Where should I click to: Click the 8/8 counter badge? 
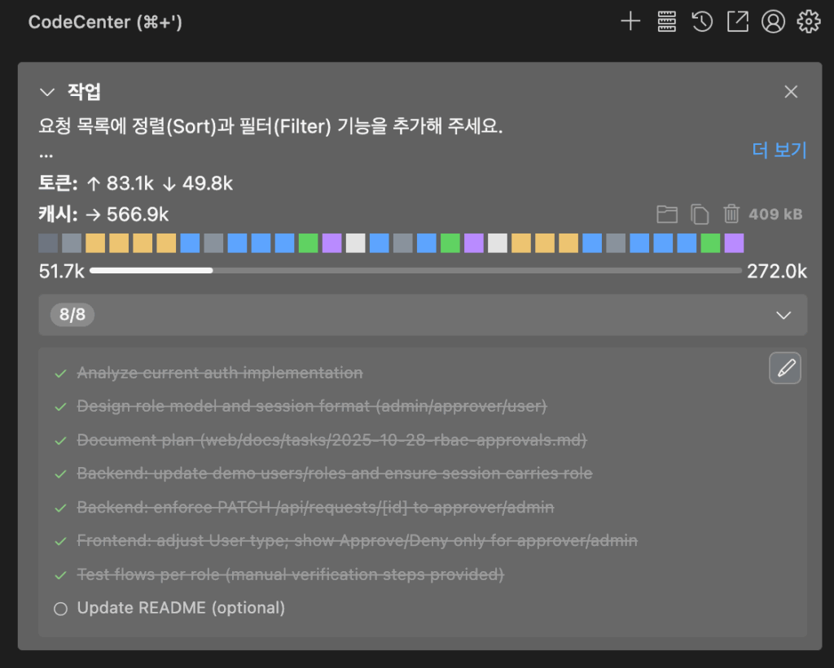click(x=72, y=315)
